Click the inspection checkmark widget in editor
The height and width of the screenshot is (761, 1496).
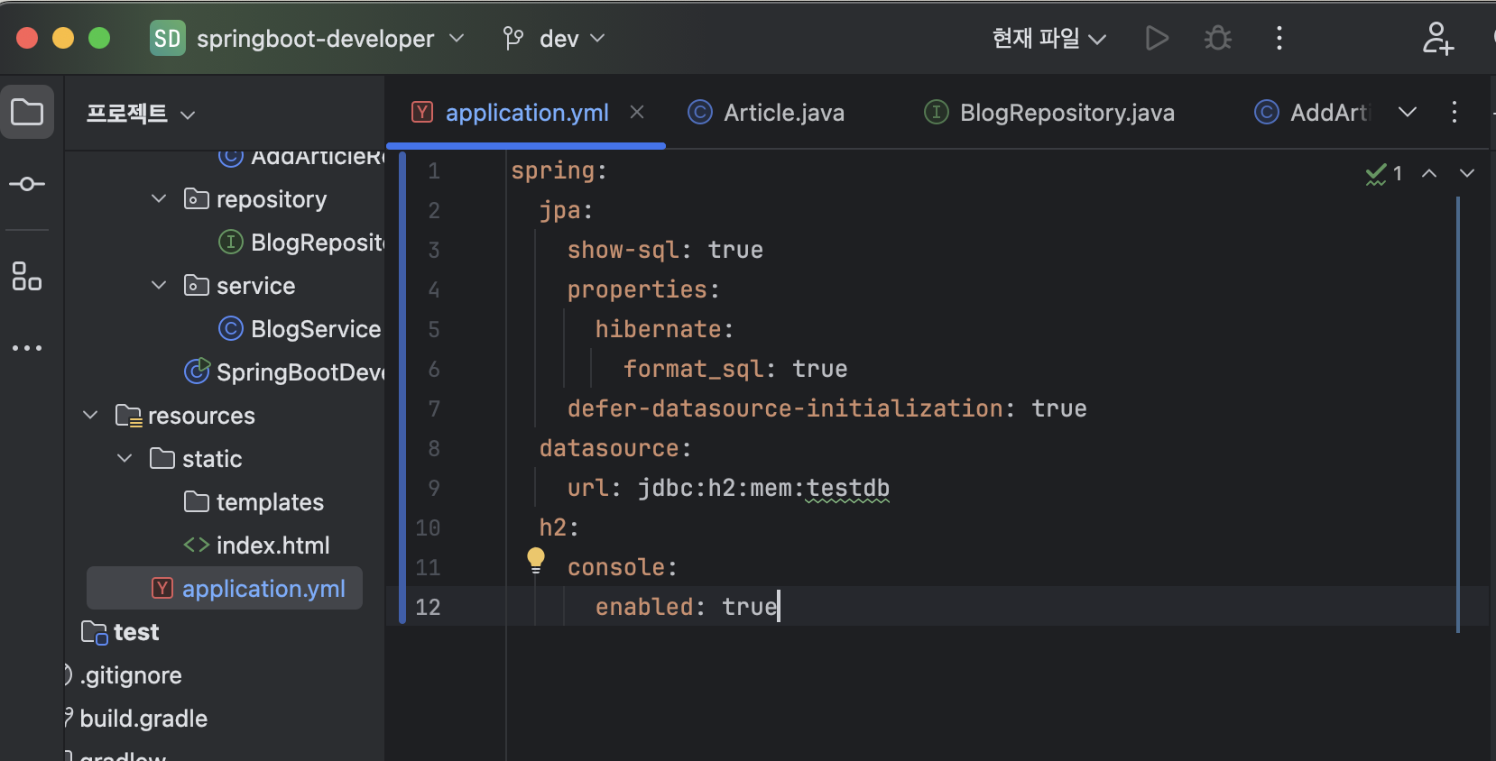point(1384,173)
